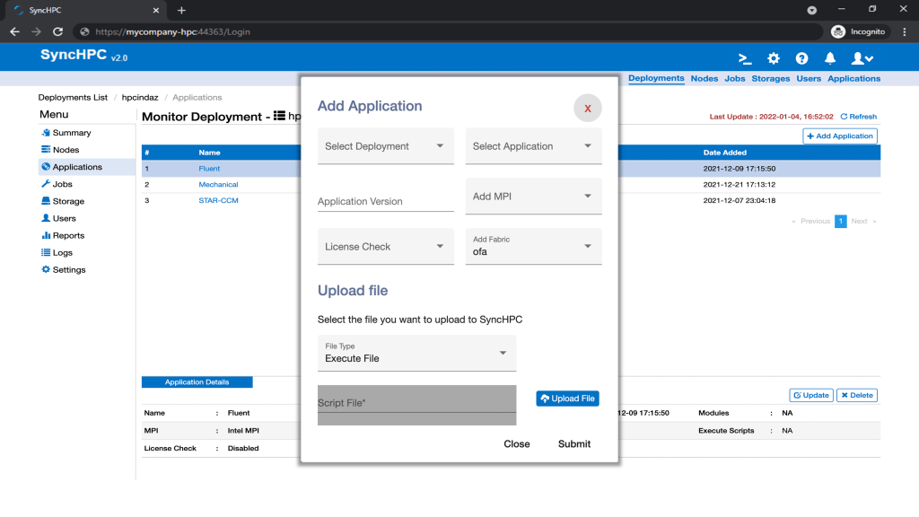This screenshot has width=919, height=517.
Task: Open the terminal console icon in header
Action: pyautogui.click(x=745, y=58)
